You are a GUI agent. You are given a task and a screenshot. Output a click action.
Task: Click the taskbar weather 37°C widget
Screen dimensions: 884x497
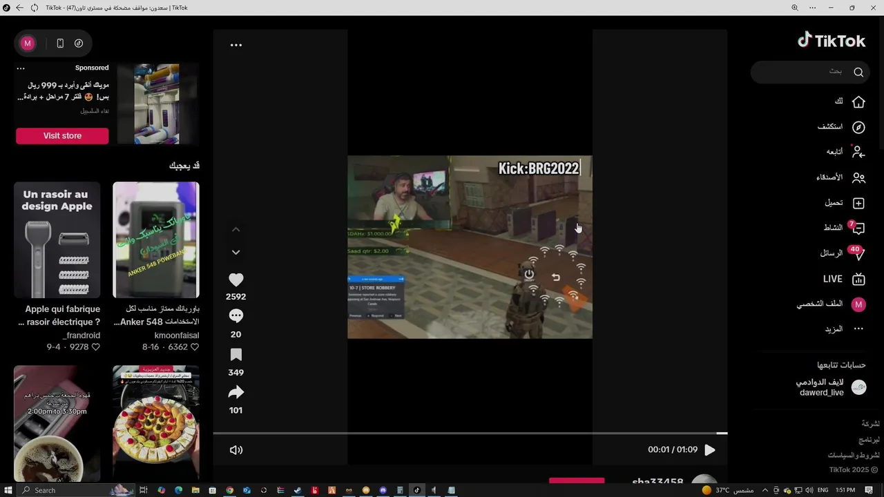727,490
